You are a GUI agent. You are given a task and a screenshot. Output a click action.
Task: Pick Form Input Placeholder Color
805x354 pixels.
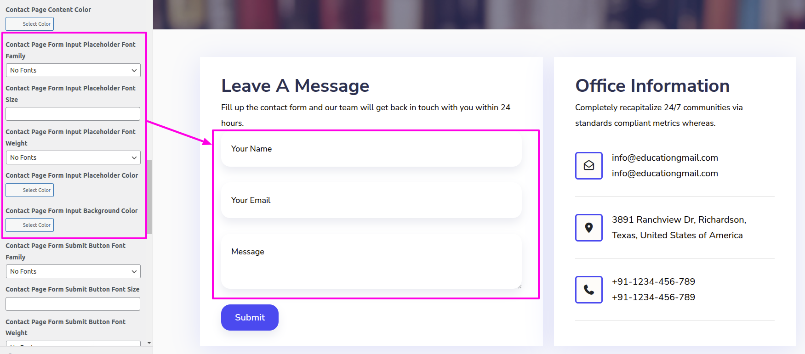pos(30,190)
